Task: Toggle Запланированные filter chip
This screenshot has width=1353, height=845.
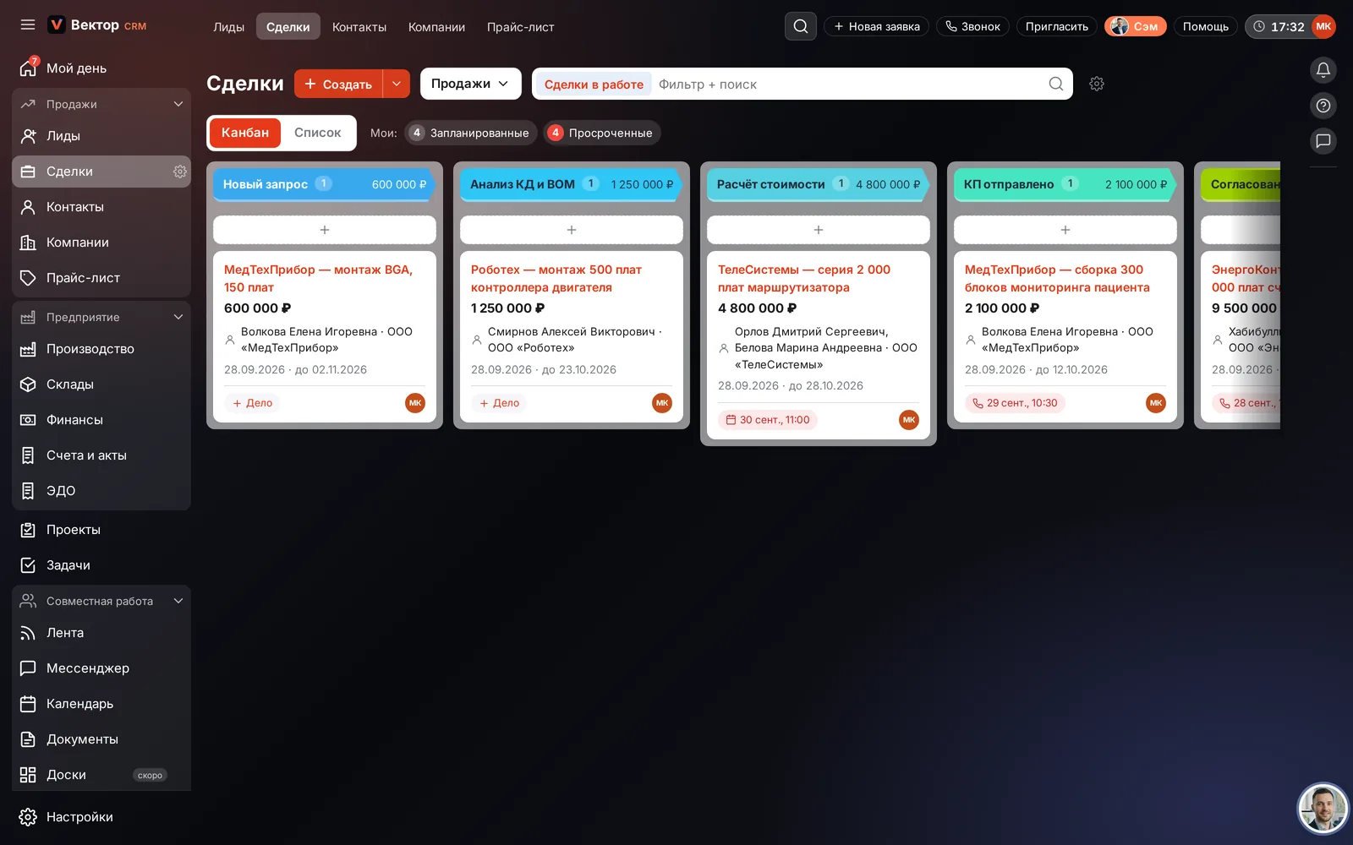Action: point(471,133)
